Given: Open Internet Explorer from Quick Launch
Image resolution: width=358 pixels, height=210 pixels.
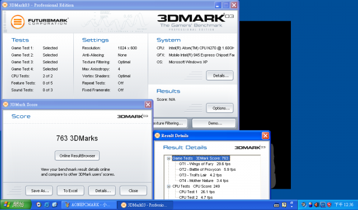Looking at the screenshot, I should coord(46,205).
